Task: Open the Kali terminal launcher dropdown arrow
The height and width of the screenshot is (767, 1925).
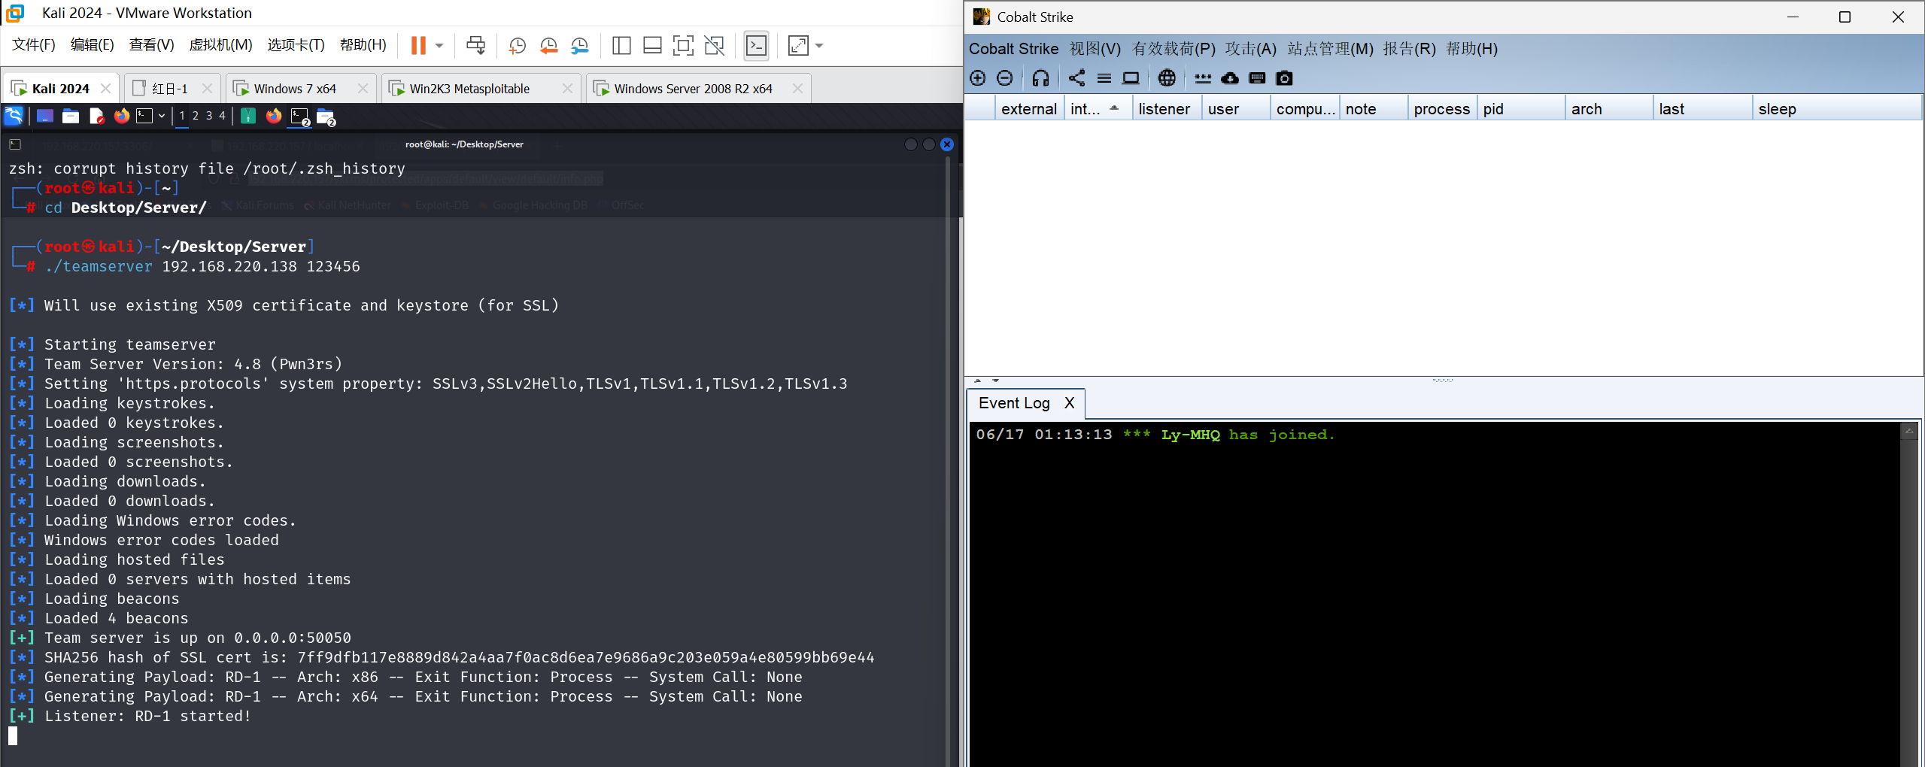Action: tap(161, 116)
